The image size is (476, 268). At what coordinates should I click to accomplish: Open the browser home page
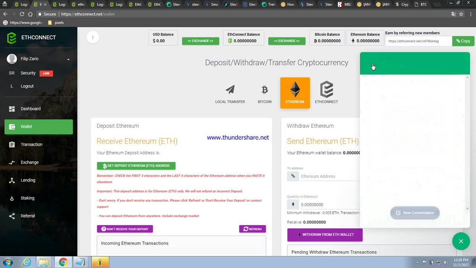pos(30,14)
